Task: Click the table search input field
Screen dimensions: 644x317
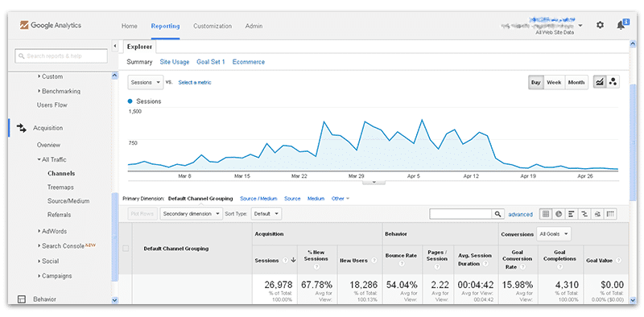Action: 460,214
